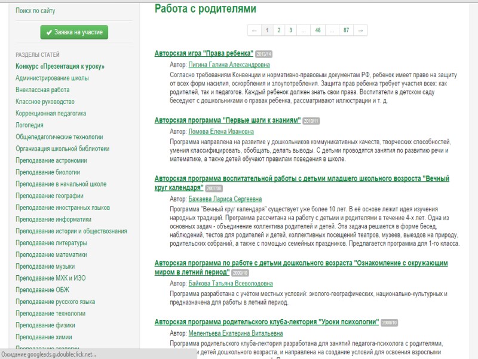Open section 'Преподавание истории и обществознания'
Viewport: 478px width, 359px height.
(x=71, y=231)
